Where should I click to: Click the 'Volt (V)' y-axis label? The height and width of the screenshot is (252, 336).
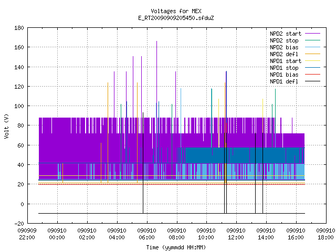(x=7, y=126)
